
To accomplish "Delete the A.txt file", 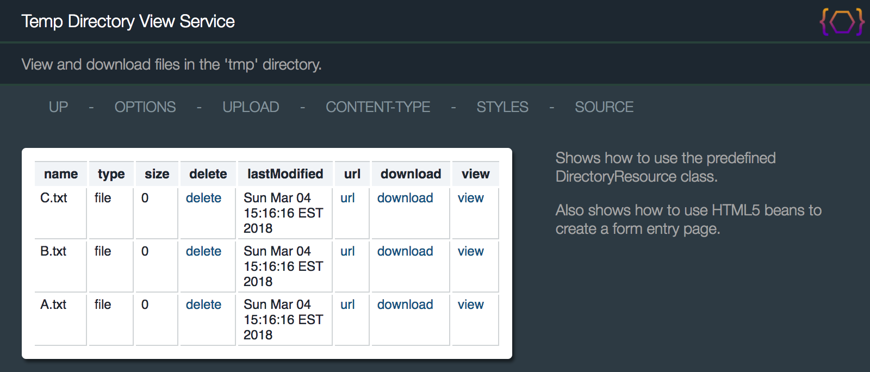I will (x=203, y=305).
